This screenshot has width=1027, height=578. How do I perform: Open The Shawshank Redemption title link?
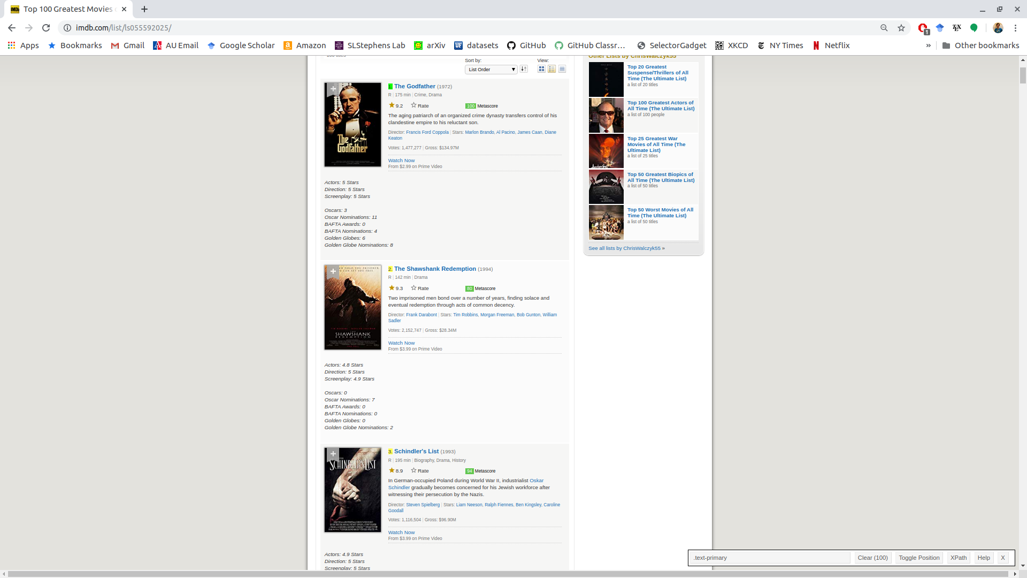coord(435,269)
